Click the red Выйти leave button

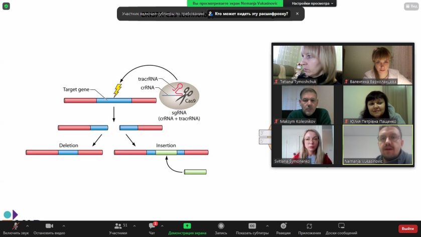(407, 228)
